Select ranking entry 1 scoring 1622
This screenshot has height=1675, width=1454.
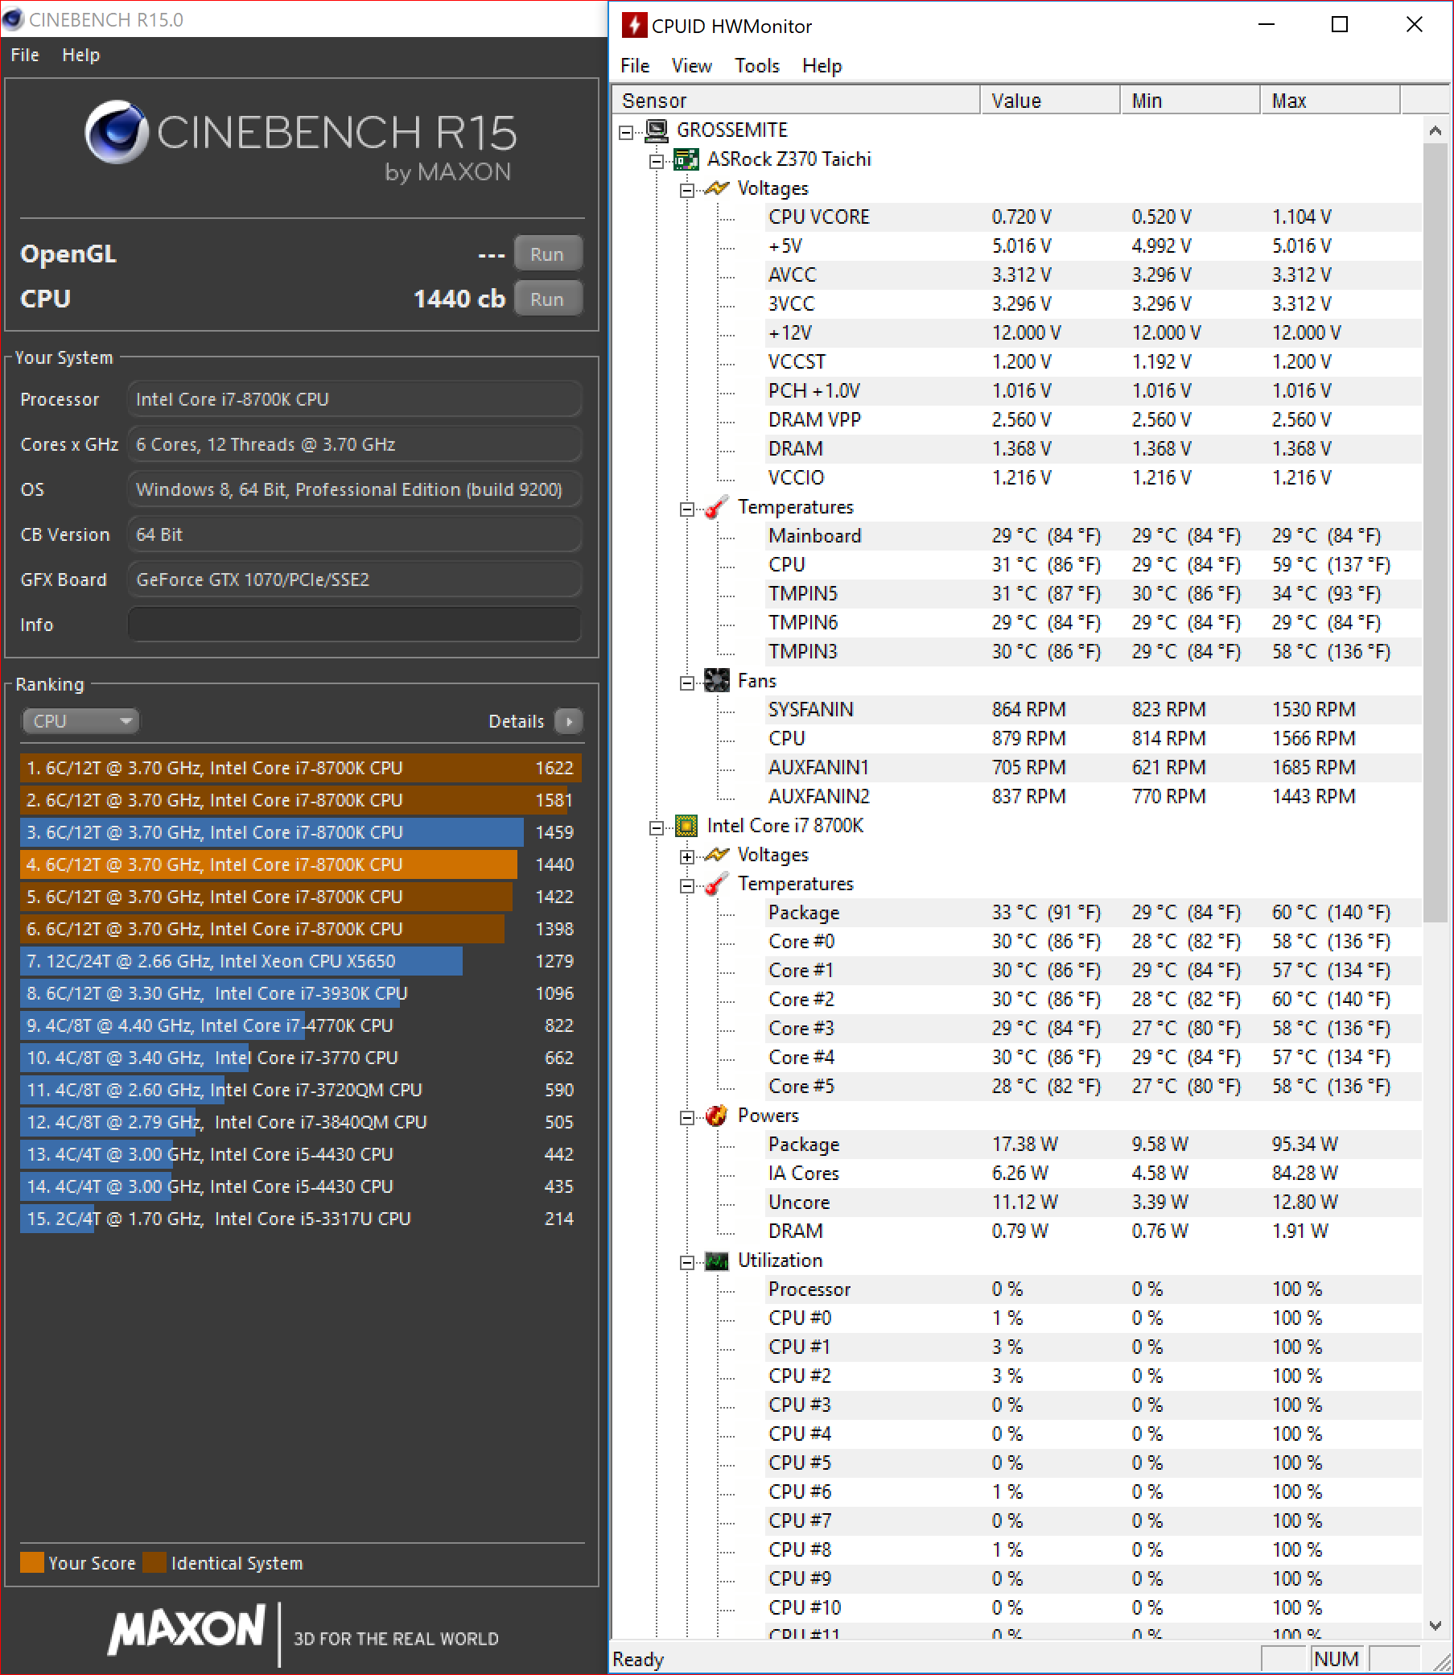[x=300, y=768]
